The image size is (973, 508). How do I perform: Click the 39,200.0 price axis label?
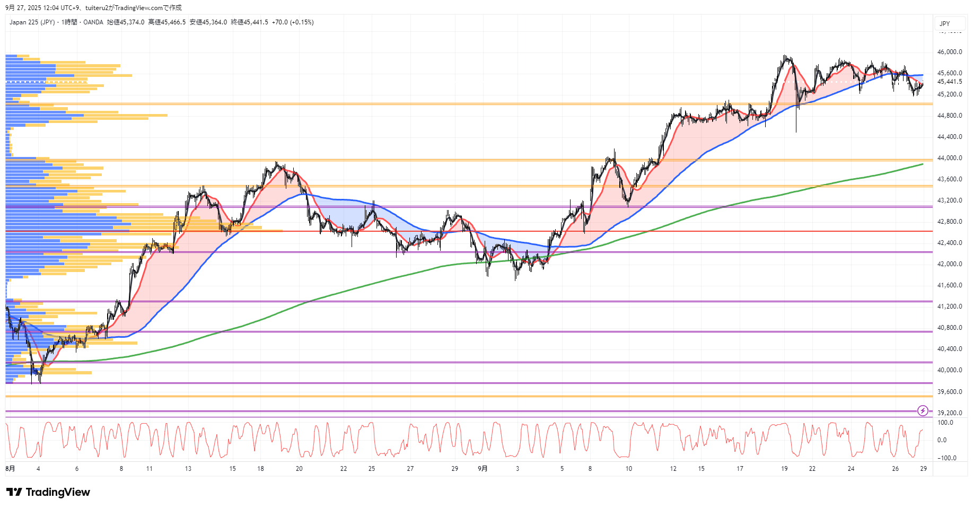coord(949,413)
